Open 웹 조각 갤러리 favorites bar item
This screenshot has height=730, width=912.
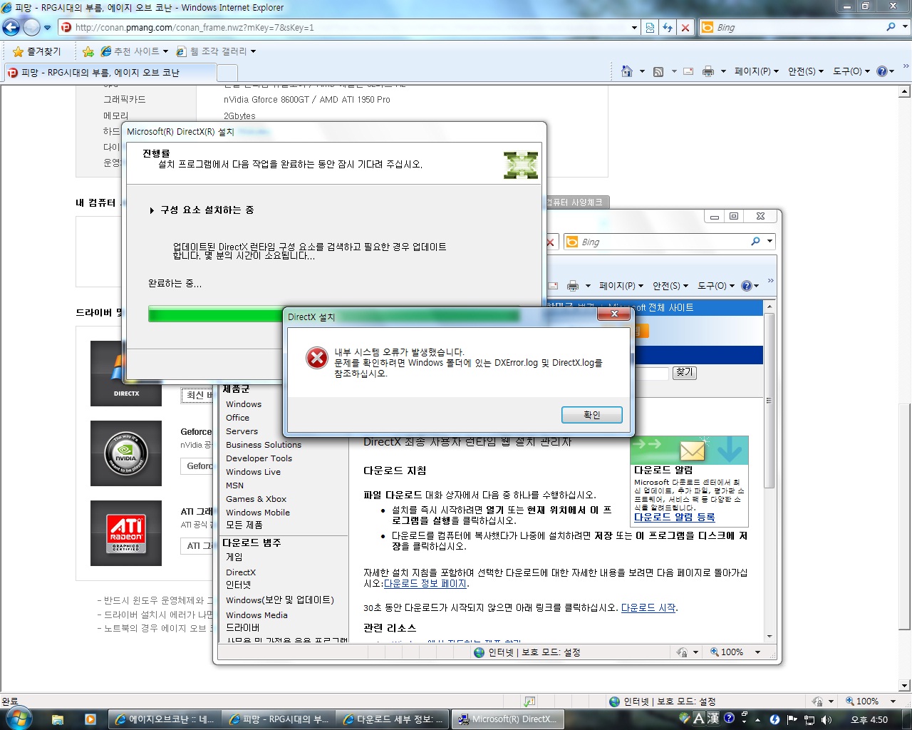216,51
